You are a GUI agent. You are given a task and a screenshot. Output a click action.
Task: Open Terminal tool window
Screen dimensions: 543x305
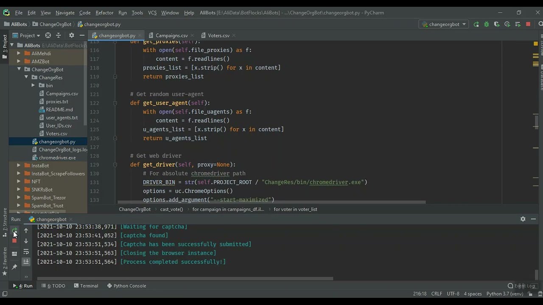86,286
